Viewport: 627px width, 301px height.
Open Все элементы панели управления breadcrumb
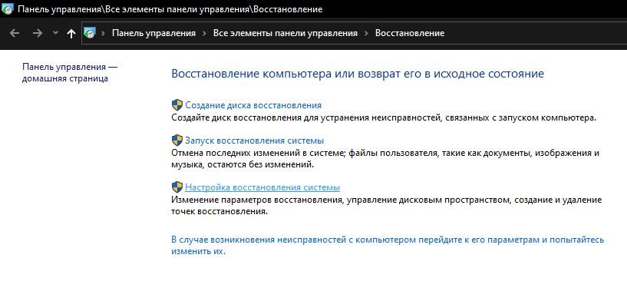tap(285, 33)
